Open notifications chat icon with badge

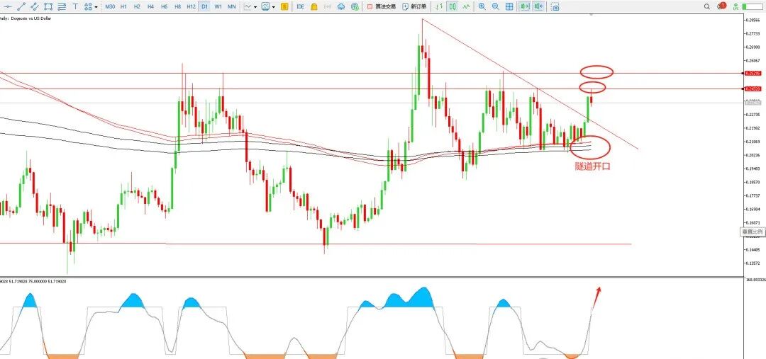[721, 6]
